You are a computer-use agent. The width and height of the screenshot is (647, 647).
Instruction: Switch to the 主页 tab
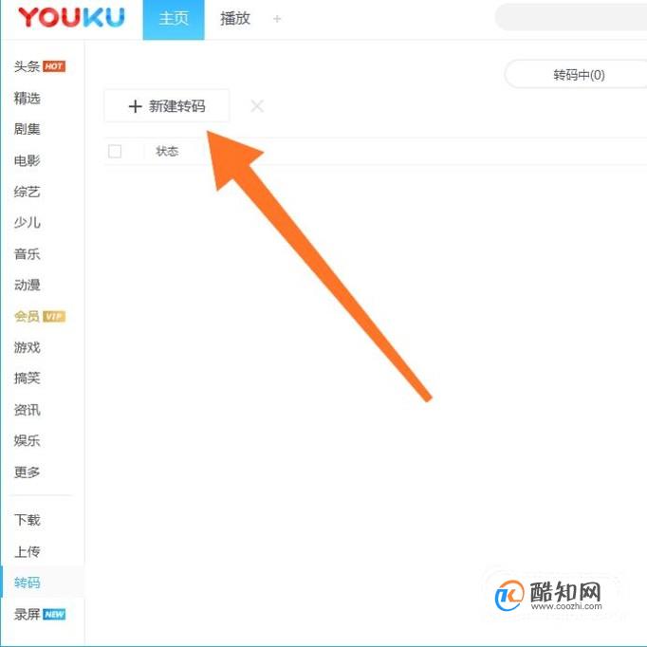click(174, 19)
